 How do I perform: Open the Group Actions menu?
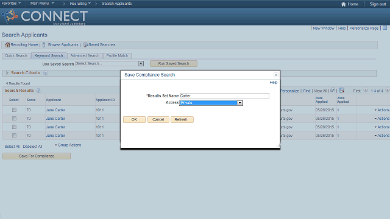[x=68, y=145]
